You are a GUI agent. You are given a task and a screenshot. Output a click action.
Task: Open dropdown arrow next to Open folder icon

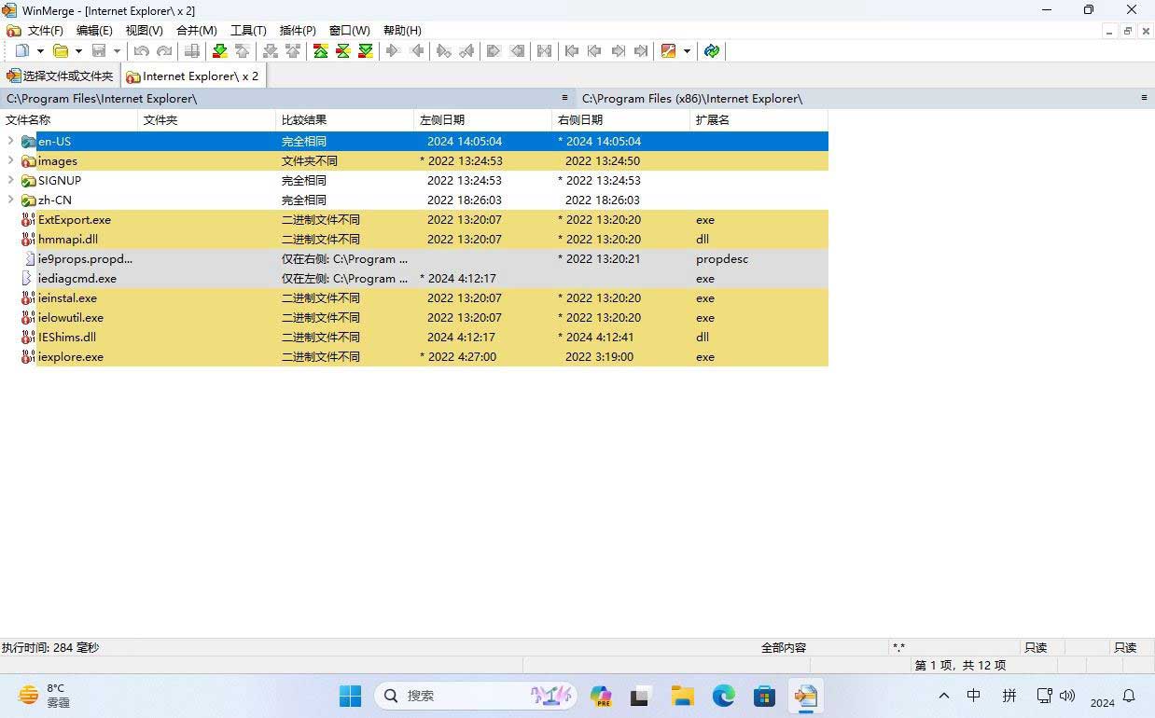[x=78, y=51]
